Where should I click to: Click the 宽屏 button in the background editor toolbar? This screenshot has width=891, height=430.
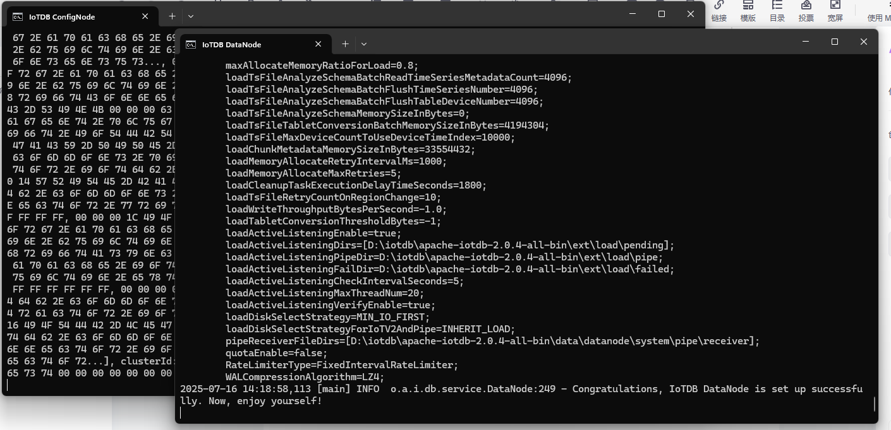click(835, 12)
